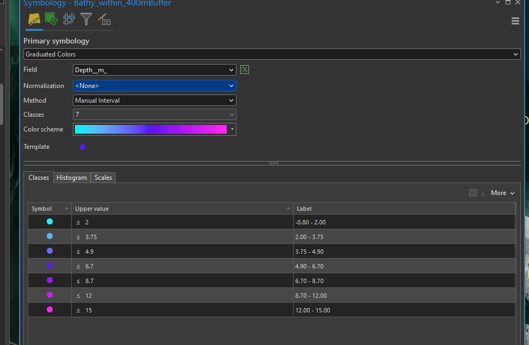Image resolution: width=529 pixels, height=345 pixels.
Task: Open the More options menu
Action: (x=503, y=193)
